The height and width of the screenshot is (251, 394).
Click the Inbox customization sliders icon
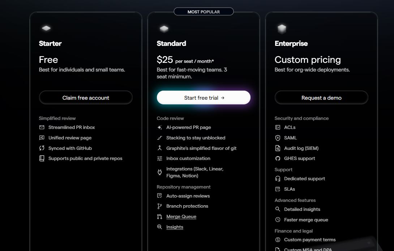[x=160, y=159]
